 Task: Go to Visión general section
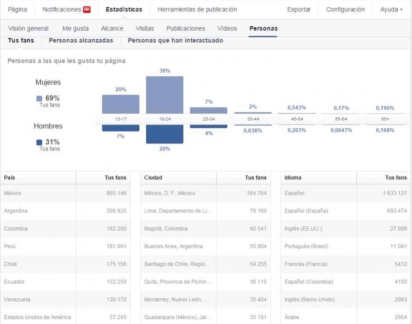coord(28,28)
